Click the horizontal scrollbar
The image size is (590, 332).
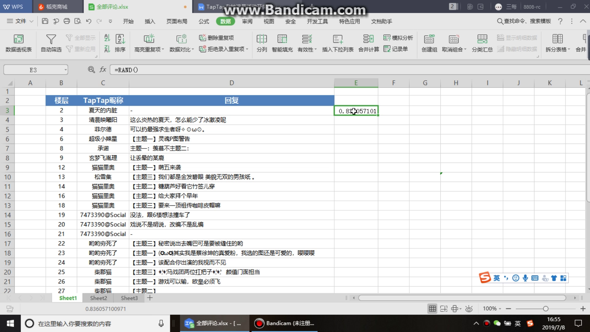click(x=462, y=298)
